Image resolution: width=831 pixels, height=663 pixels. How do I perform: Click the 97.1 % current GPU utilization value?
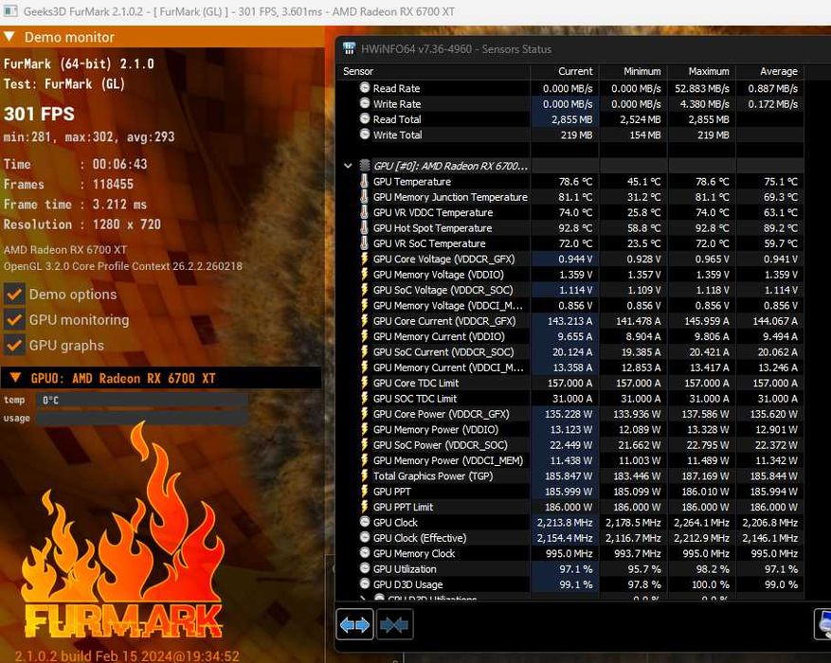(x=576, y=569)
